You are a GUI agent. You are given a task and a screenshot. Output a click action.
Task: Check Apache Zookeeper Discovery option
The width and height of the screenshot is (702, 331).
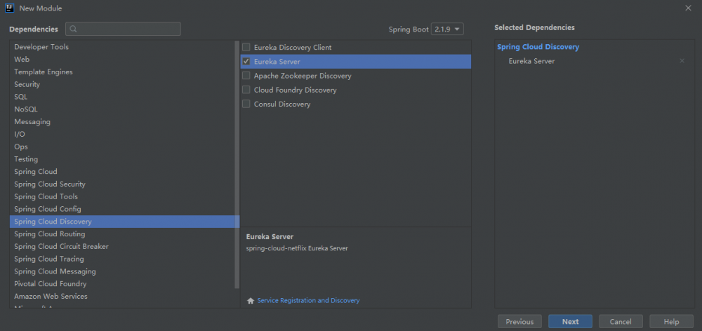click(246, 76)
